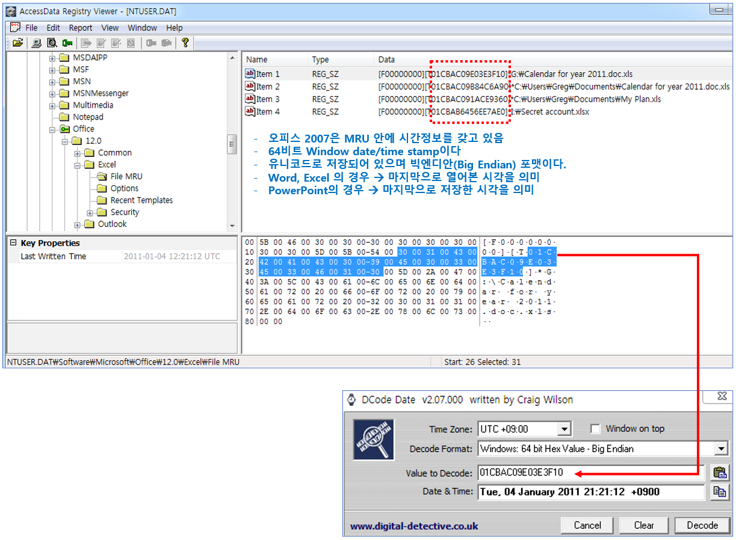736x540 pixels.
Task: Collapse the Key Properties section
Action: pos(13,243)
